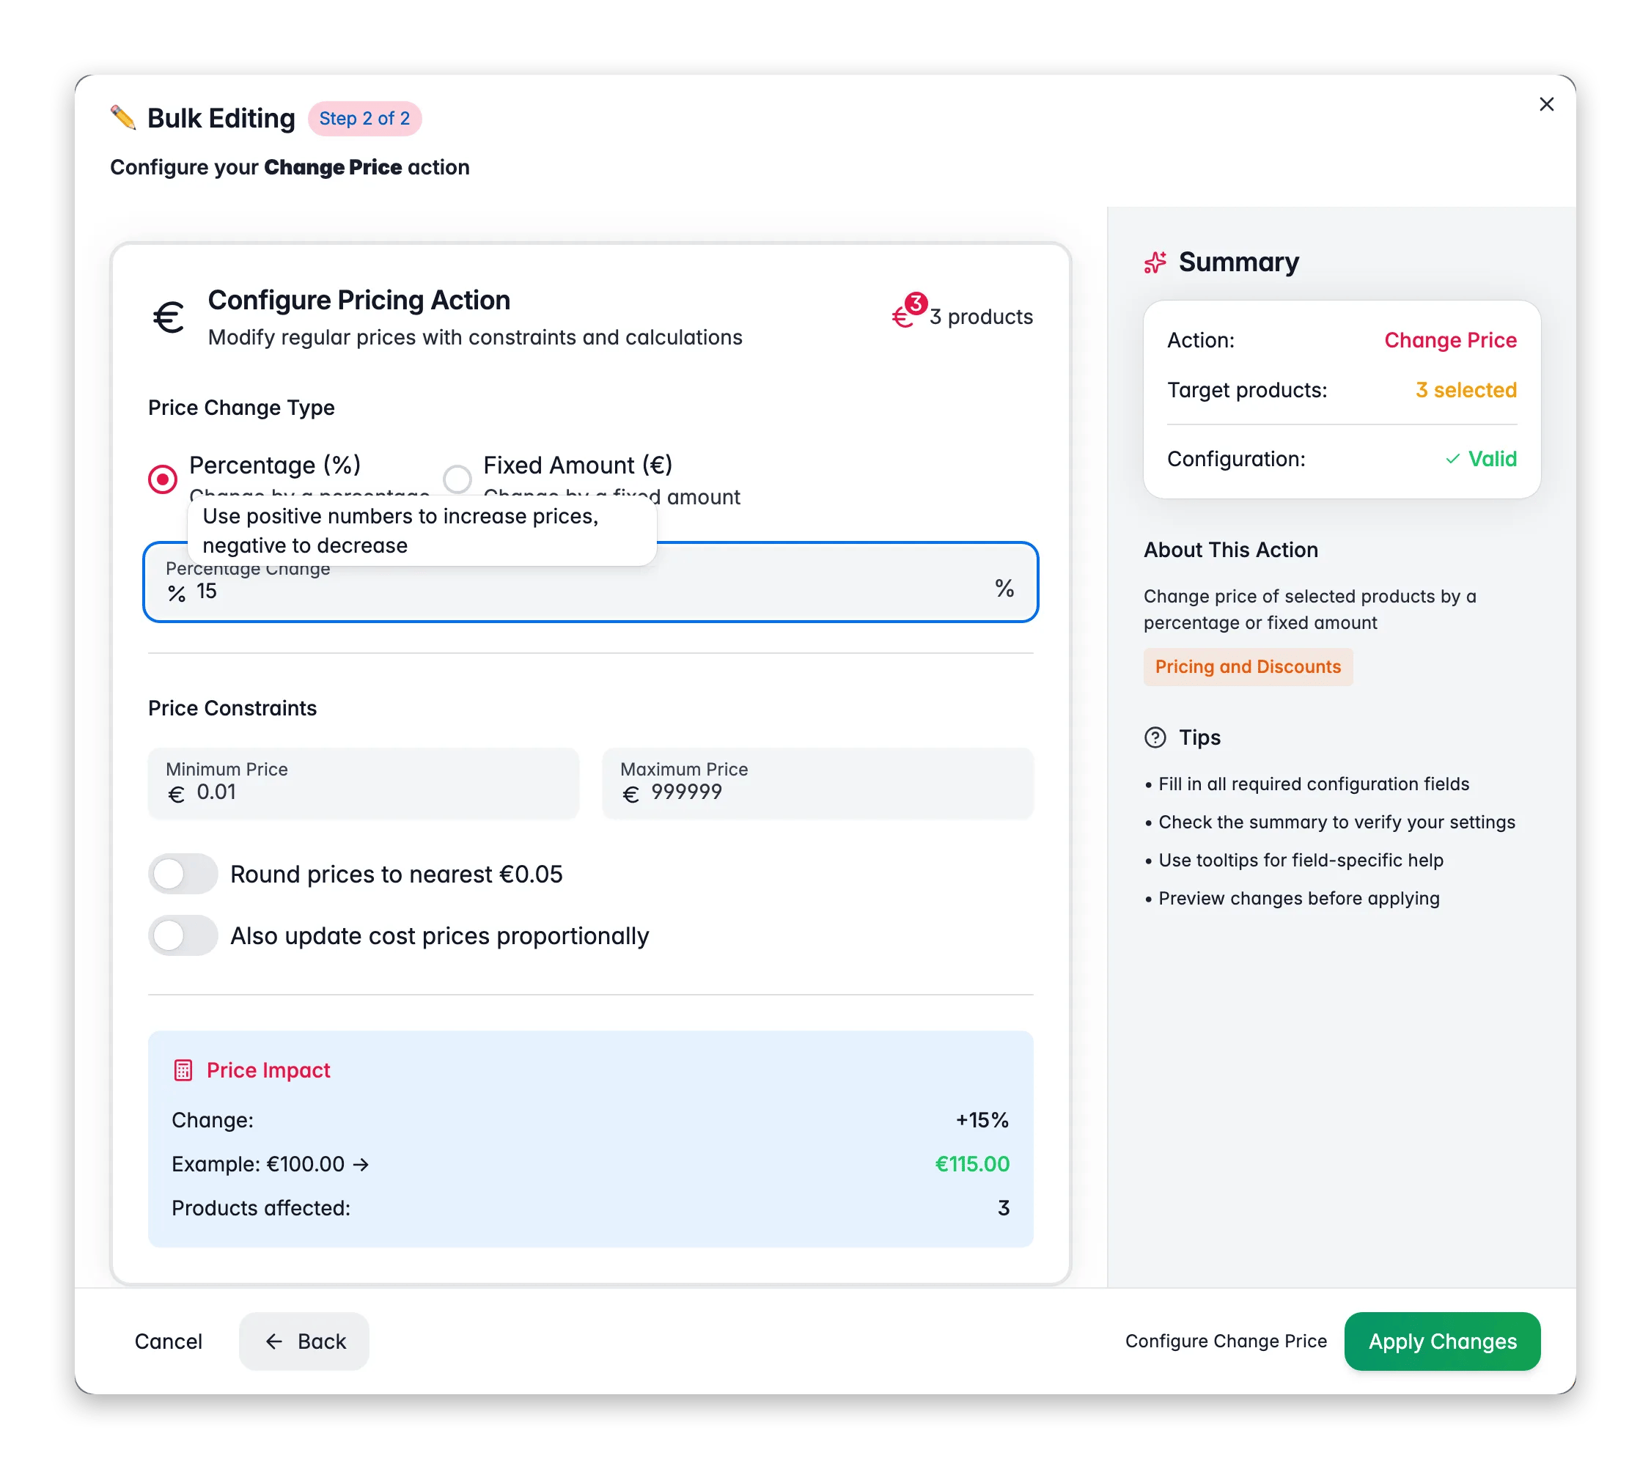Click the €115.00 example result
This screenshot has height=1469, width=1651.
(x=971, y=1165)
